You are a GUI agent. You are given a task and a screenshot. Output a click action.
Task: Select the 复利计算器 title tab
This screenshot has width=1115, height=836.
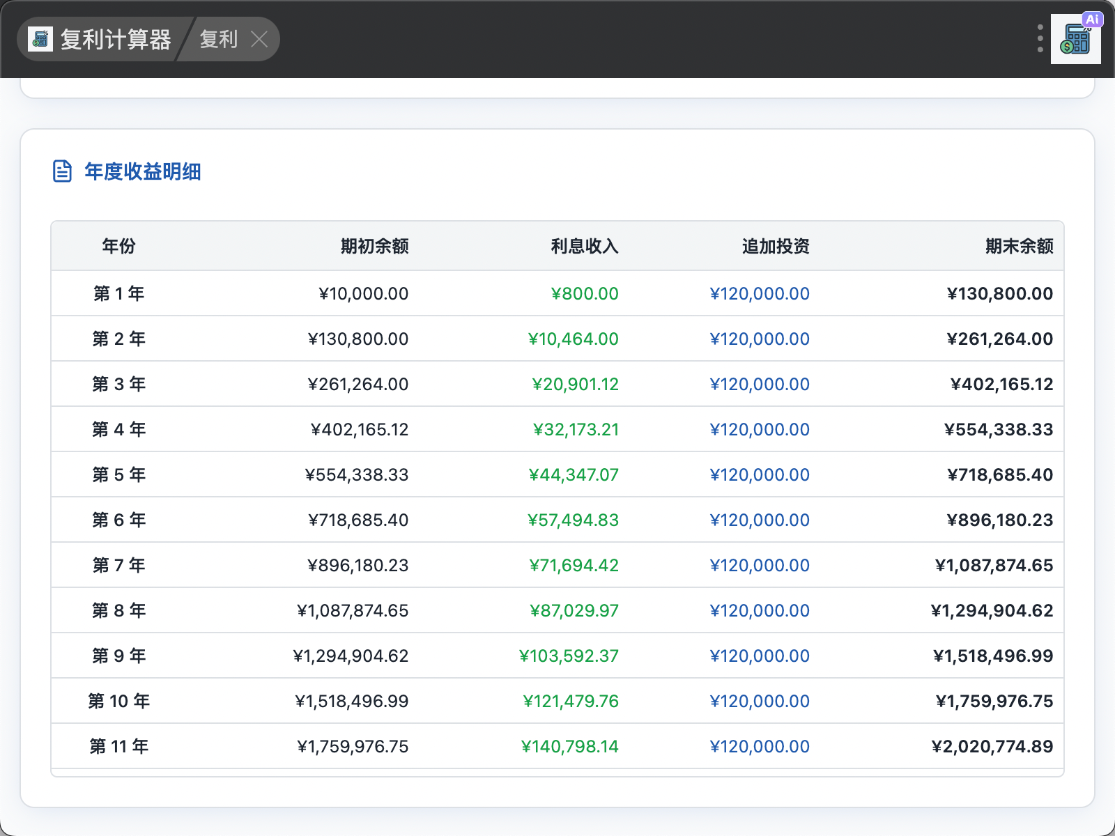click(115, 40)
